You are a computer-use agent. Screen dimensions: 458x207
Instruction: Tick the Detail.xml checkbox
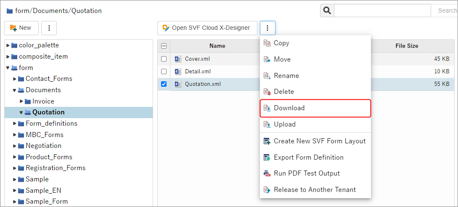pyautogui.click(x=164, y=72)
